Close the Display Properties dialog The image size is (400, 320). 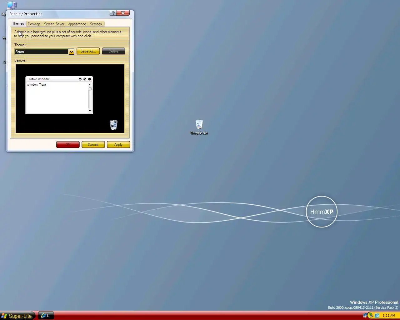pos(123,13)
